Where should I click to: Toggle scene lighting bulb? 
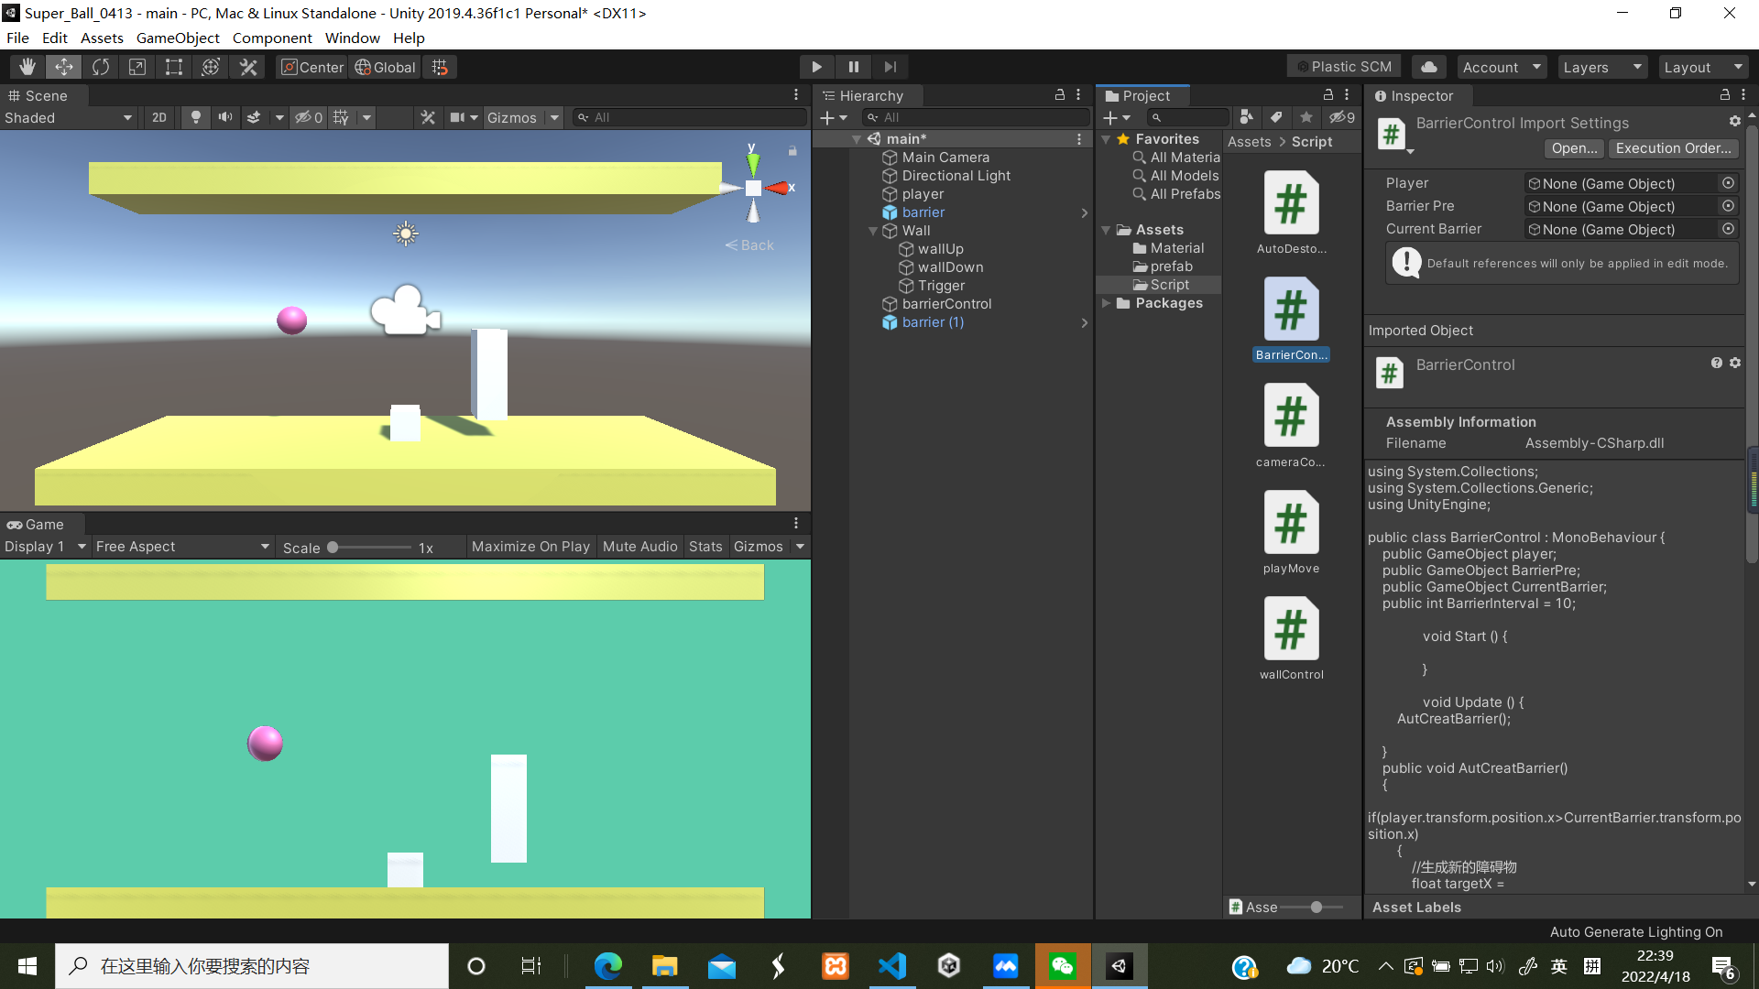coord(195,117)
